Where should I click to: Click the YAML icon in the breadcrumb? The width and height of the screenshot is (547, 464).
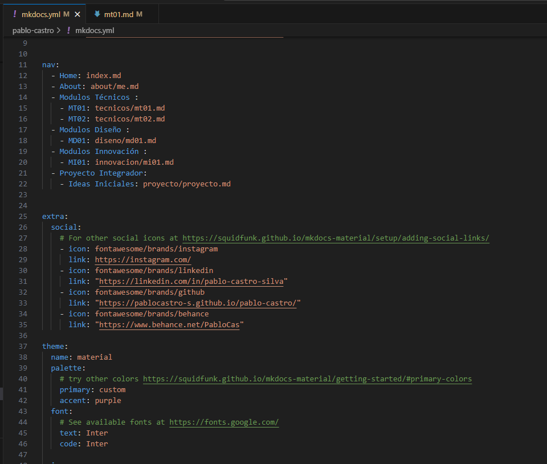pyautogui.click(x=68, y=31)
